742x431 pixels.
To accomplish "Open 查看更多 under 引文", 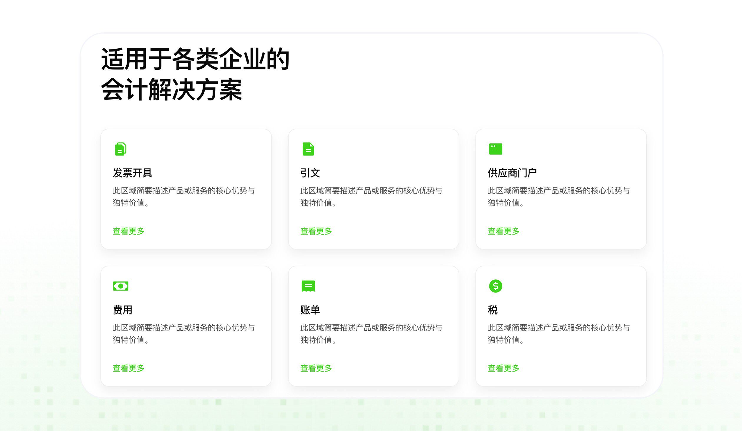I will [x=316, y=231].
